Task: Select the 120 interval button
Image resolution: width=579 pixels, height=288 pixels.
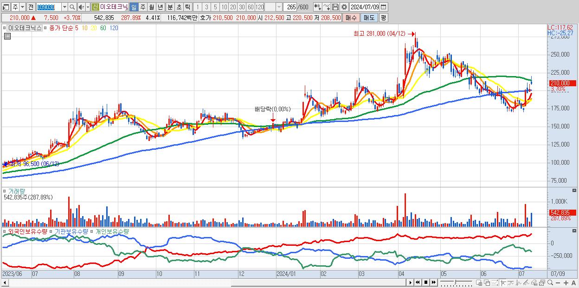Action: pos(260,7)
